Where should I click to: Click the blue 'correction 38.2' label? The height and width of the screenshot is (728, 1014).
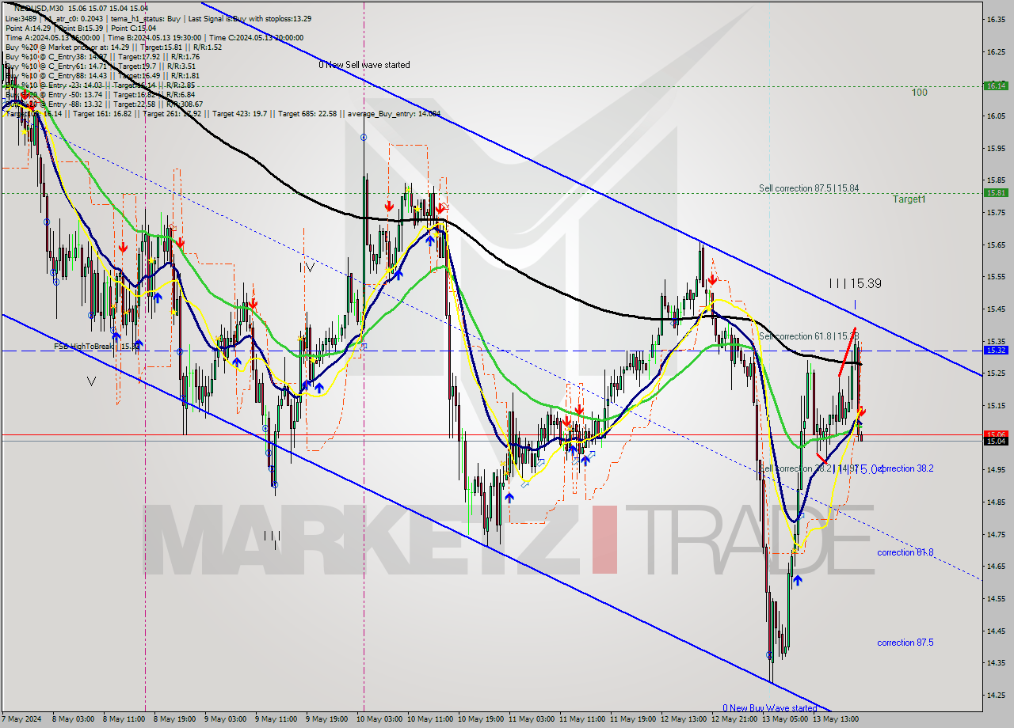[x=905, y=468]
